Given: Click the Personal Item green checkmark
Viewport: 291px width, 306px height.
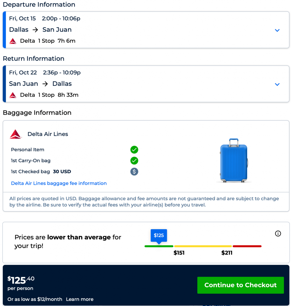Looking at the screenshot, I should [134, 150].
